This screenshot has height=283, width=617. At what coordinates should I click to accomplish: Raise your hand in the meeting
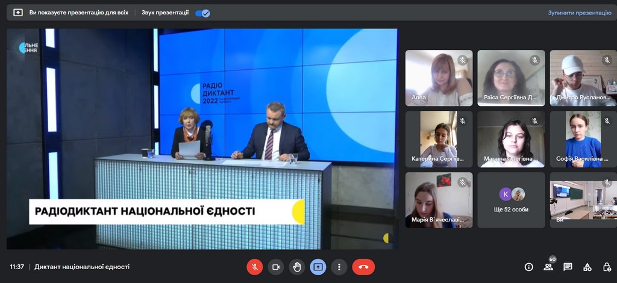[x=296, y=267]
